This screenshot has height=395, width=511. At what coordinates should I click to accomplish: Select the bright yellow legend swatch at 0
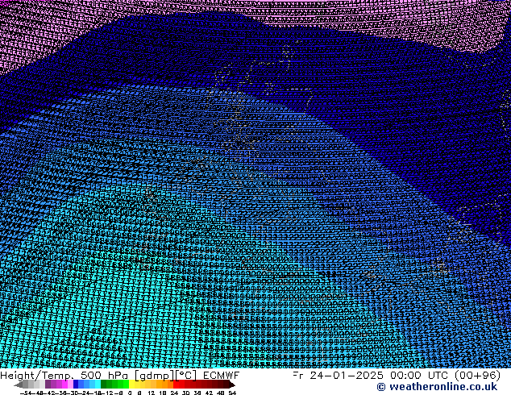[131, 384]
